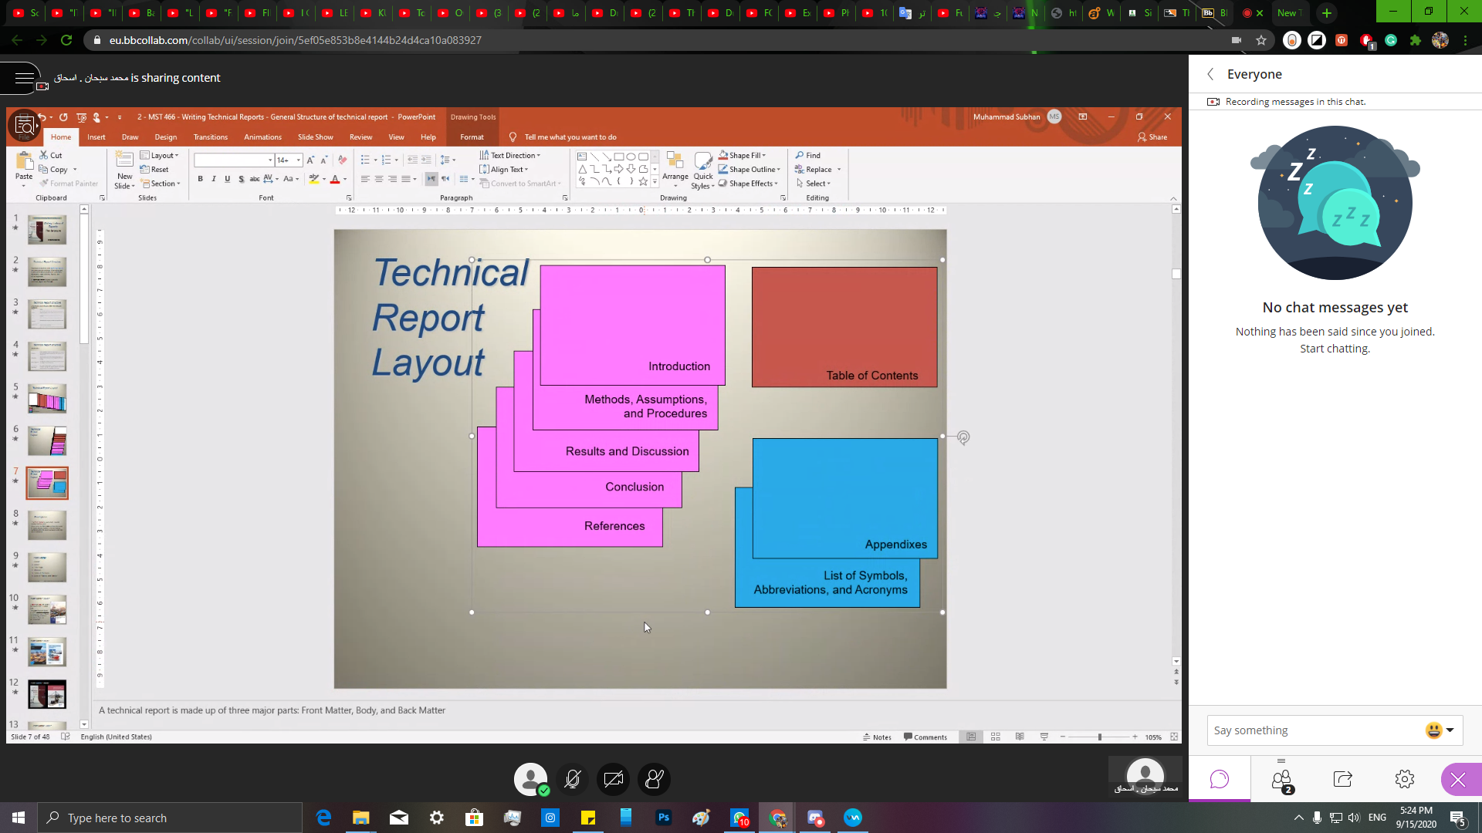Image resolution: width=1482 pixels, height=833 pixels.
Task: Open a new browser tab
Action: click(1326, 13)
